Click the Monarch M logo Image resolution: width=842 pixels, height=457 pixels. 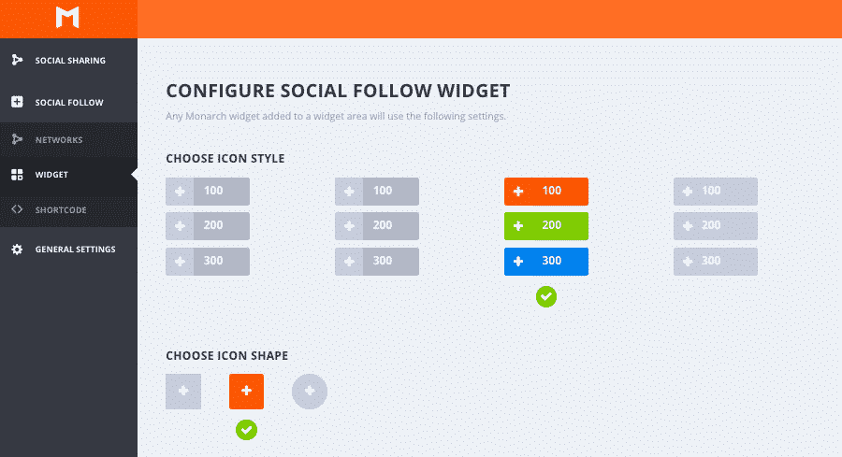67,18
